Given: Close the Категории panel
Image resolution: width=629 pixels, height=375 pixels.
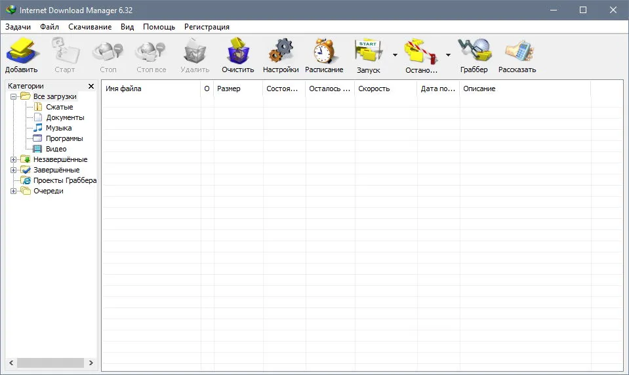Looking at the screenshot, I should (91, 87).
